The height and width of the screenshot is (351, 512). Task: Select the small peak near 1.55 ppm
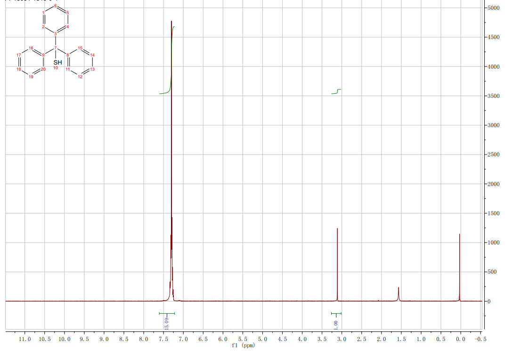[398, 294]
